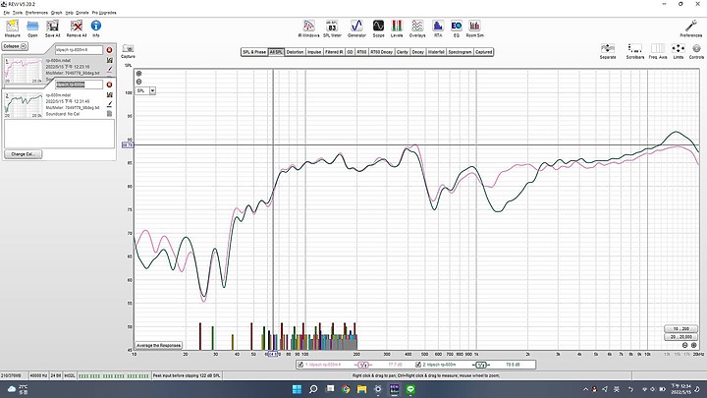Image resolution: width=707 pixels, height=398 pixels.
Task: Switch to RT60 Decay tab
Action: tap(381, 52)
